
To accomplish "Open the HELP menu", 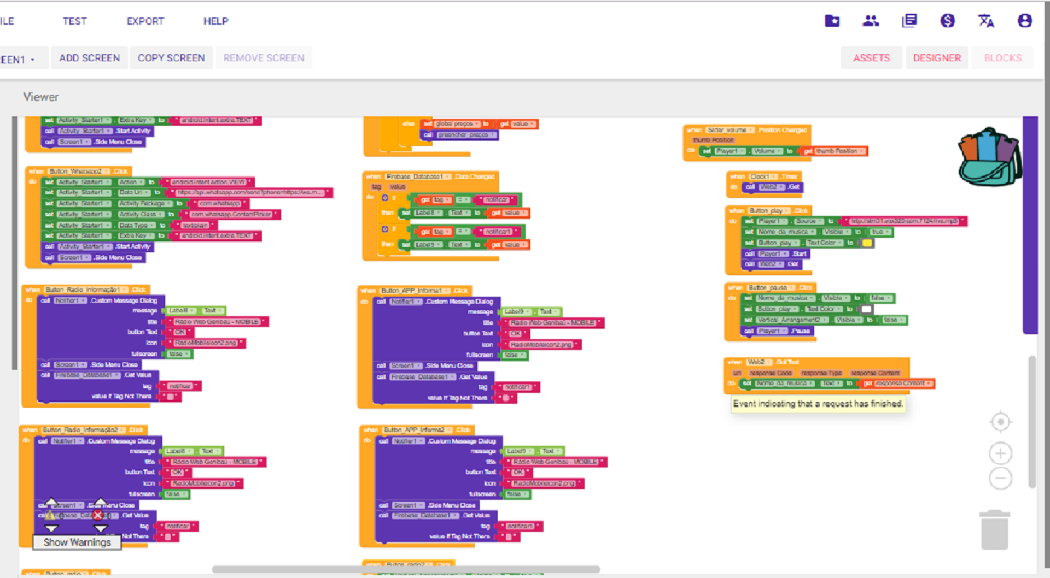I will tap(215, 21).
